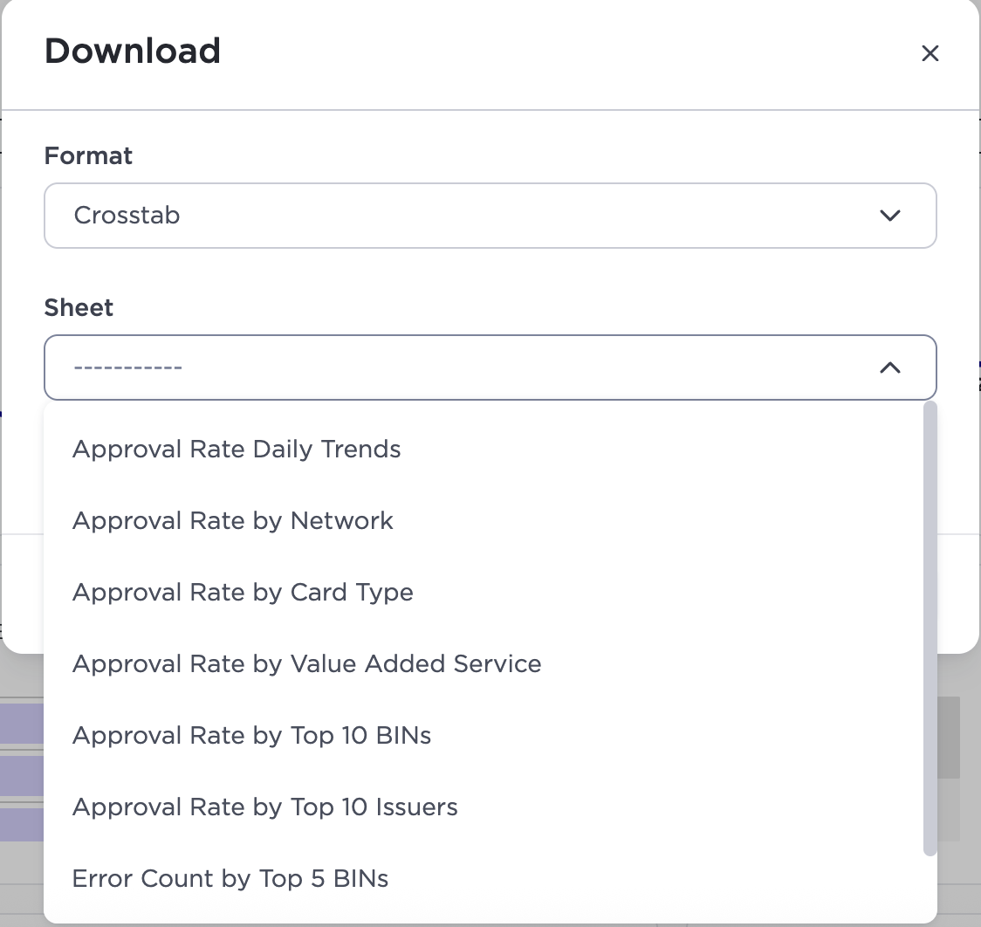Screen dimensions: 981x927
Task: Pick Error Count by Top 5 BINs
Action: (230, 878)
